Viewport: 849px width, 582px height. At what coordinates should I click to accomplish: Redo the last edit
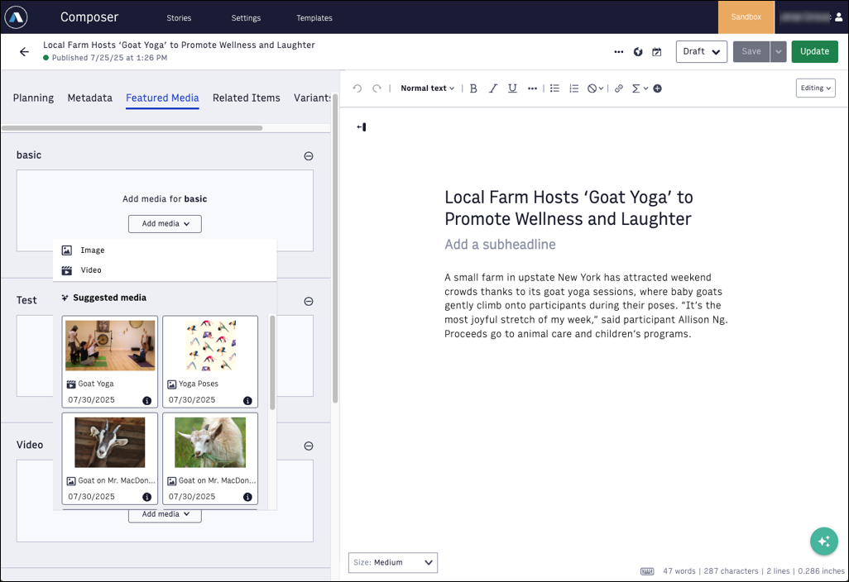pos(377,88)
